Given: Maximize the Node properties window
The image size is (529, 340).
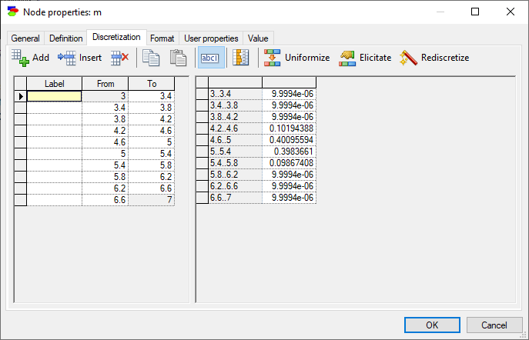Looking at the screenshot, I should [475, 12].
